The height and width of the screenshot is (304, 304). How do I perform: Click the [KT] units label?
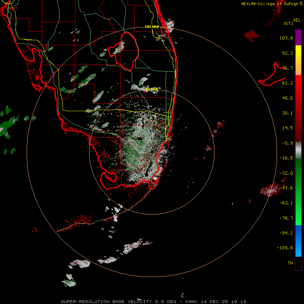click(288, 23)
